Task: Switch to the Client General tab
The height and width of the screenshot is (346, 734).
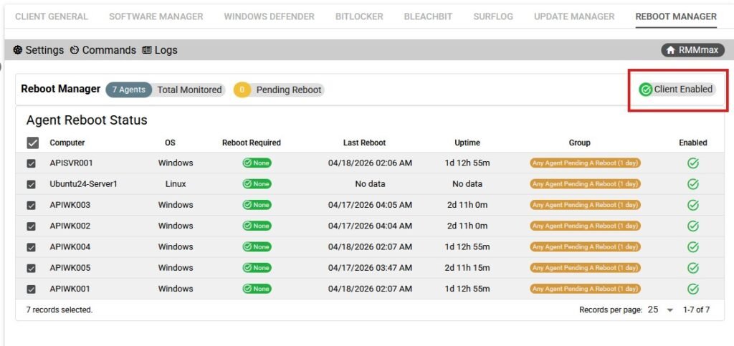Action: 52,16
